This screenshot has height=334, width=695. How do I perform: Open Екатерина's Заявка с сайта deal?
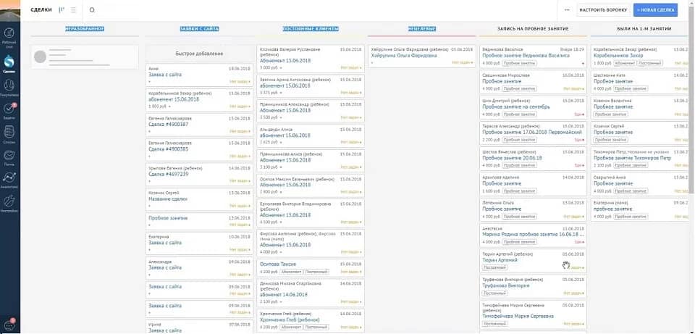click(165, 243)
